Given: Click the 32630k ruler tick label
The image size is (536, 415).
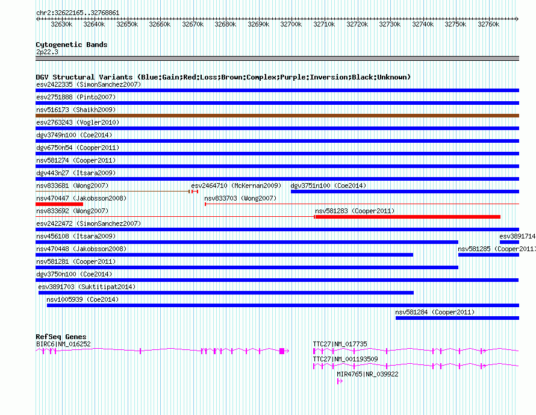Looking at the screenshot, I should tap(61, 24).
